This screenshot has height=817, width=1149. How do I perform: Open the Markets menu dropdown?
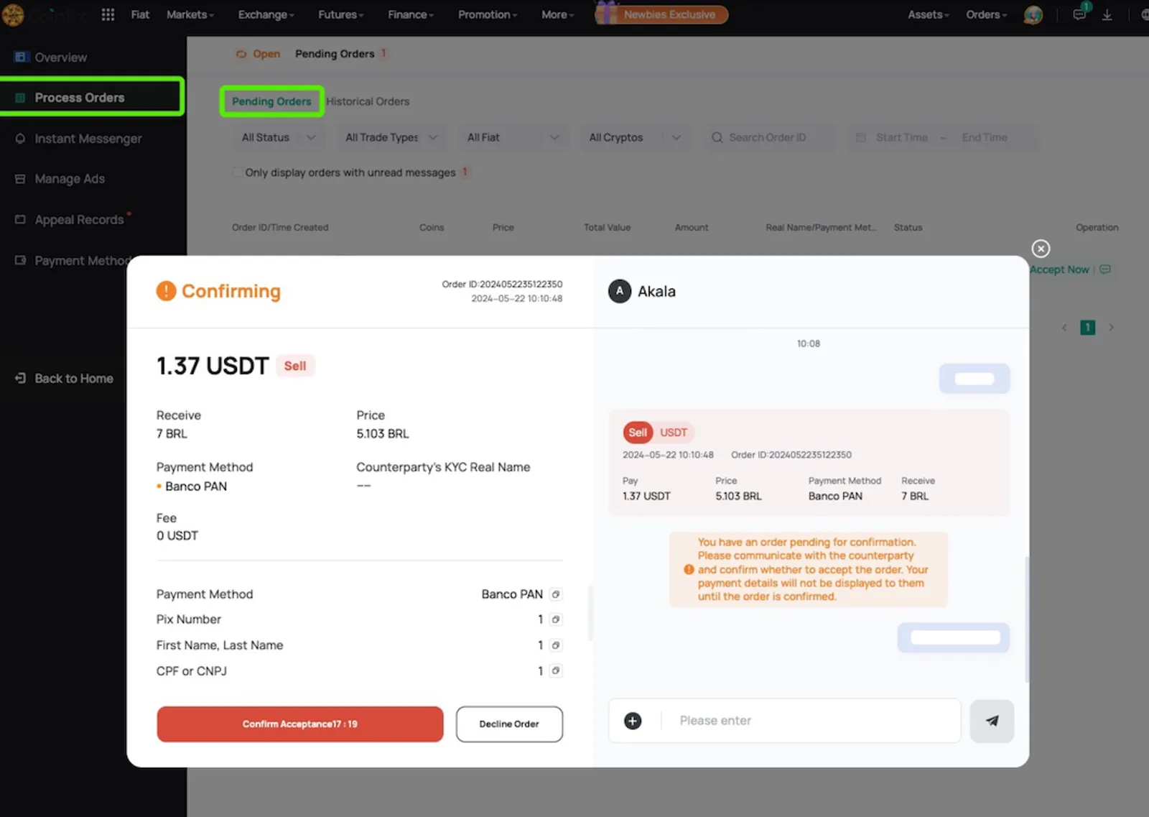coord(190,14)
